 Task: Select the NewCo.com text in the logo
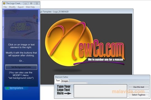coord(102,50)
